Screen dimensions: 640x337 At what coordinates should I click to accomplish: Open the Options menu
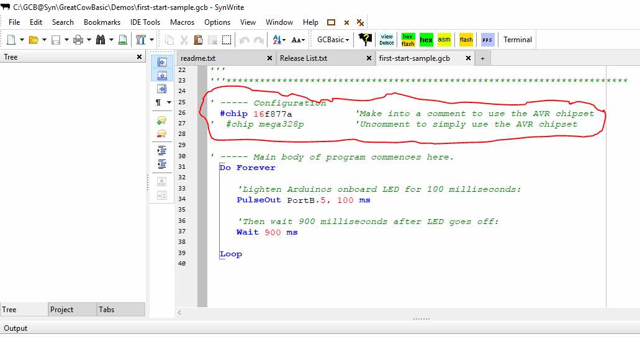point(217,22)
